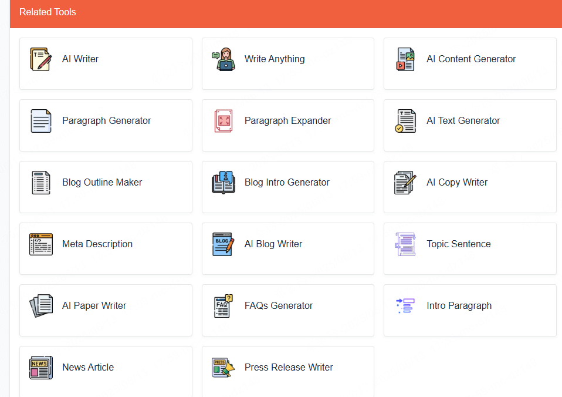Click the News Article newspaper icon
Image resolution: width=562 pixels, height=397 pixels.
pos(41,368)
